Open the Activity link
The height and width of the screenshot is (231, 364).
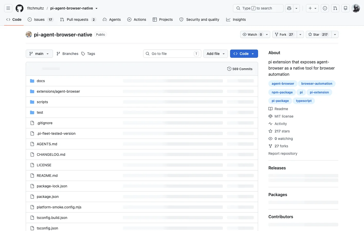coord(278,124)
